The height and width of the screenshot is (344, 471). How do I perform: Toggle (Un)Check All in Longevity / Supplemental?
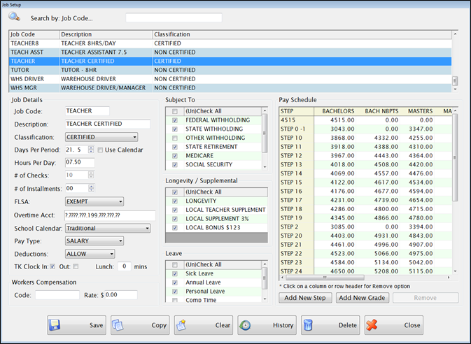click(x=175, y=192)
